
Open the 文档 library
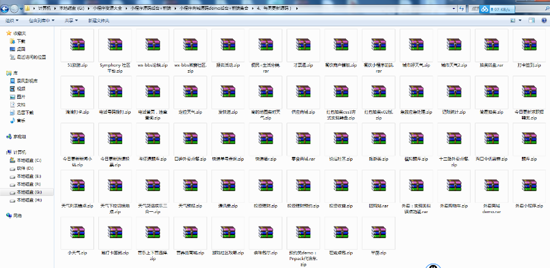coord(21,105)
